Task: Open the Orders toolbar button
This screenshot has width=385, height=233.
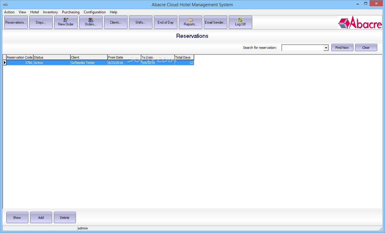Action: point(91,22)
